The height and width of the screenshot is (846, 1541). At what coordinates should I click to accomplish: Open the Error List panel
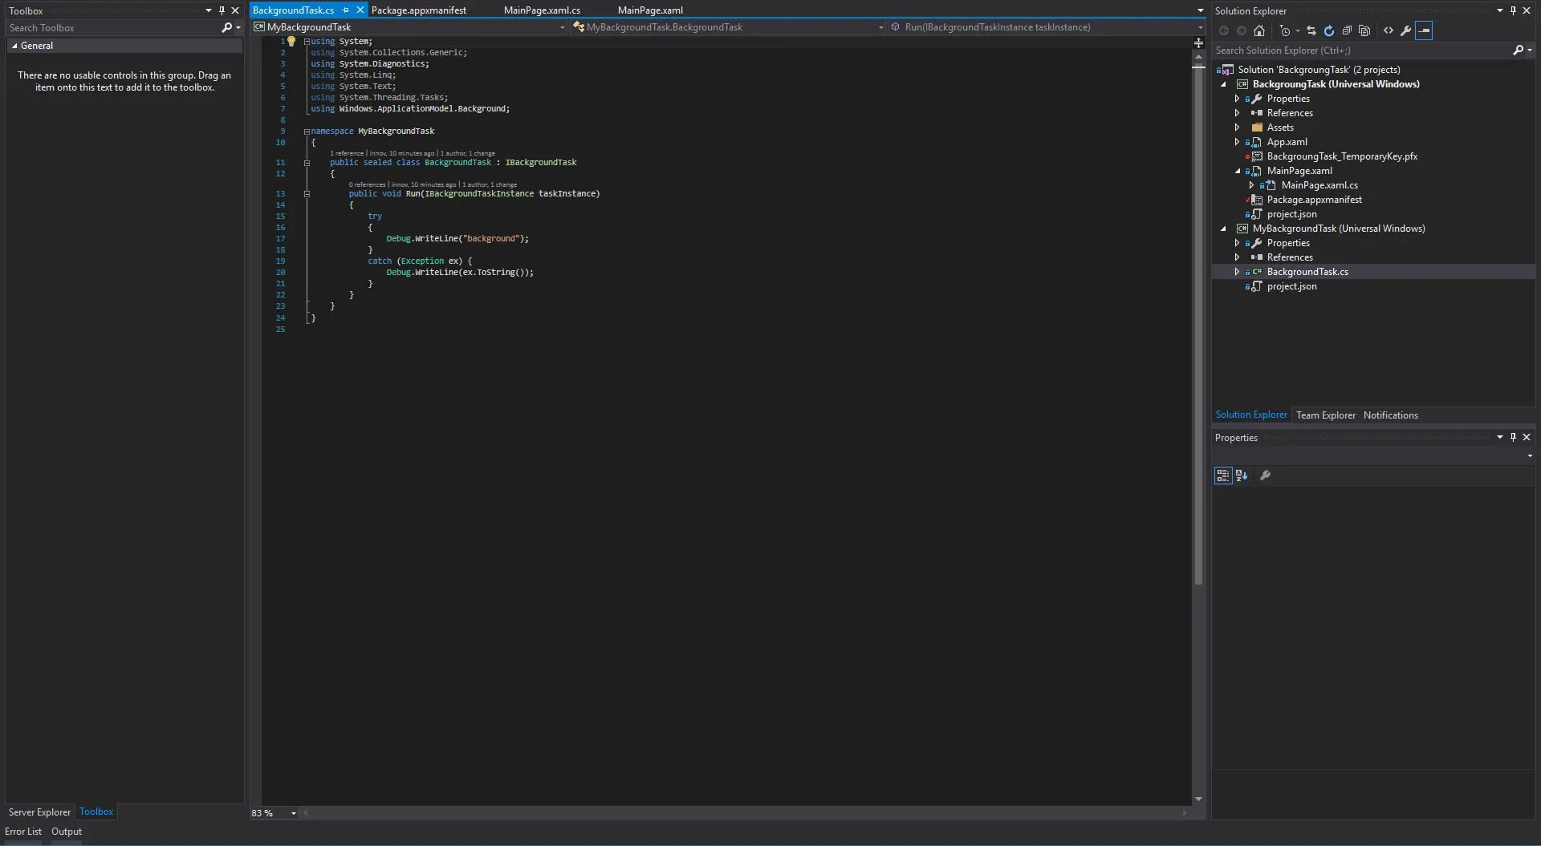[x=23, y=832]
